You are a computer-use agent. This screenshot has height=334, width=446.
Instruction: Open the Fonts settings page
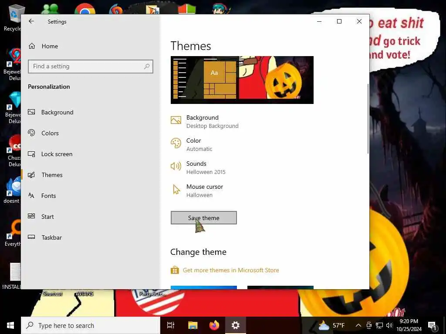pyautogui.click(x=42, y=196)
